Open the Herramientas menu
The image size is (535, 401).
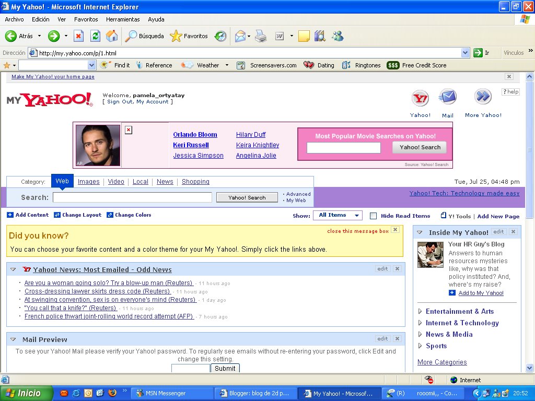tap(123, 19)
